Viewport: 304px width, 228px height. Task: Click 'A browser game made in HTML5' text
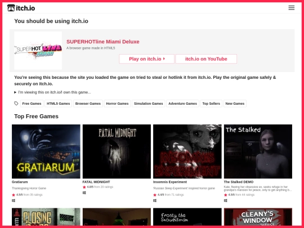click(x=91, y=48)
